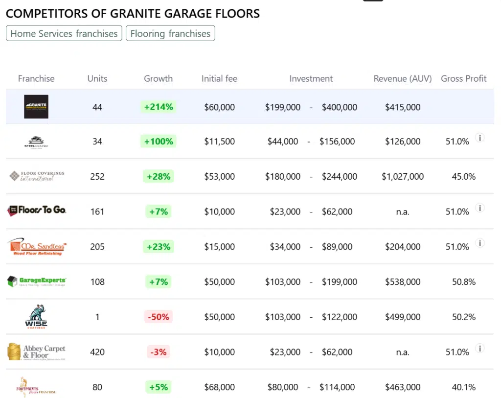Click the info icon in Abbey Carpet row
Image resolution: width=501 pixels, height=398 pixels.
click(x=479, y=349)
